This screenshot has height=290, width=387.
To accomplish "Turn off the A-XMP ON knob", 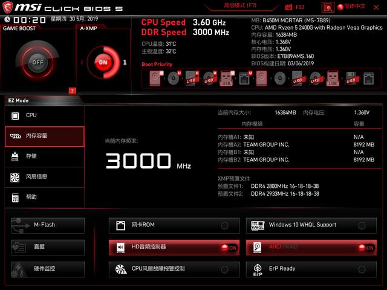I will pyautogui.click(x=103, y=62).
